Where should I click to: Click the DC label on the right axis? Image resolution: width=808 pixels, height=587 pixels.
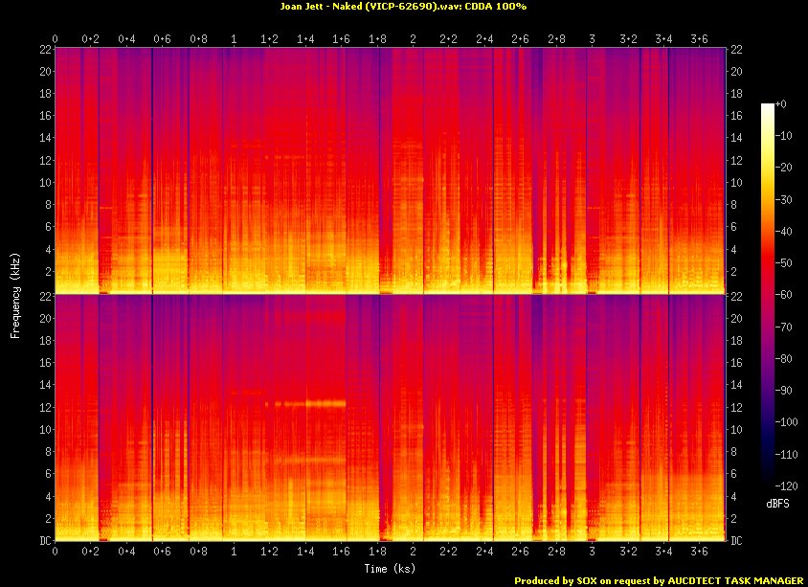(x=737, y=542)
